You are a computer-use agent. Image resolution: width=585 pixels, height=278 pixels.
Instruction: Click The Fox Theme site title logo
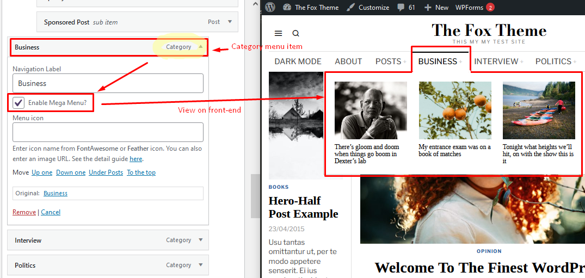tap(489, 30)
